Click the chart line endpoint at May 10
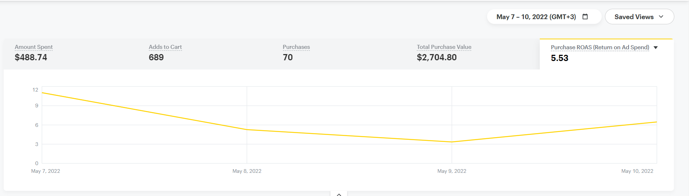The image size is (689, 196). (656, 122)
